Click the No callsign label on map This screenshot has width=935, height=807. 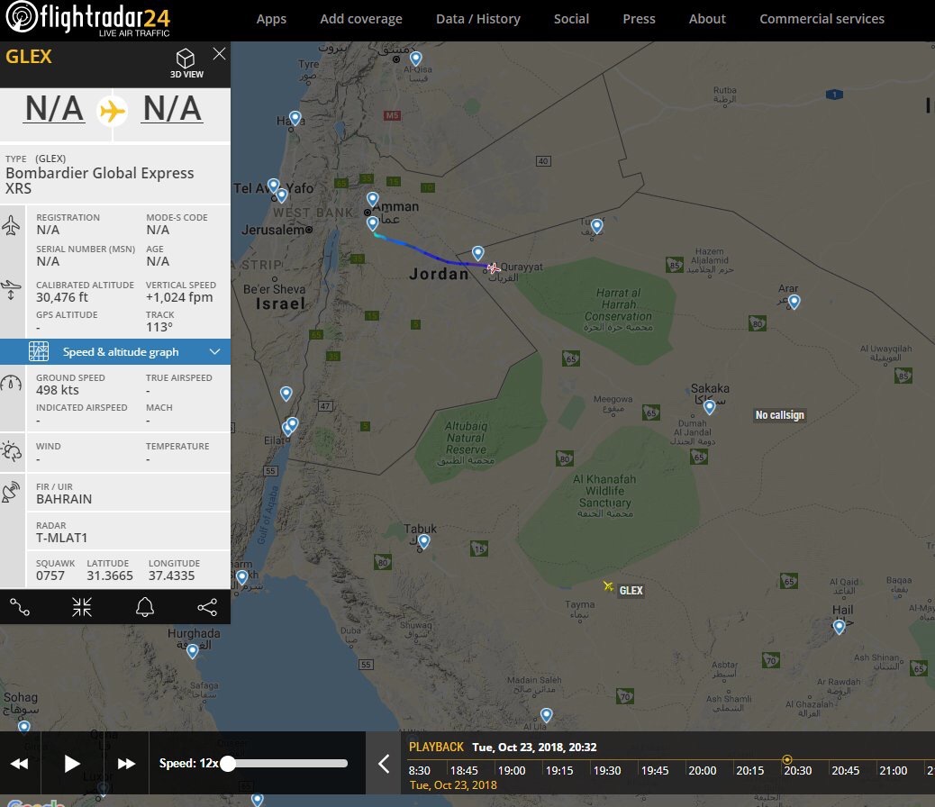[x=779, y=415]
